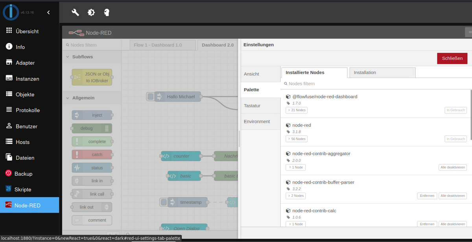Switch to the 'Dashboard 2.0' flow tab
The height and width of the screenshot is (242, 472).
click(x=218, y=45)
